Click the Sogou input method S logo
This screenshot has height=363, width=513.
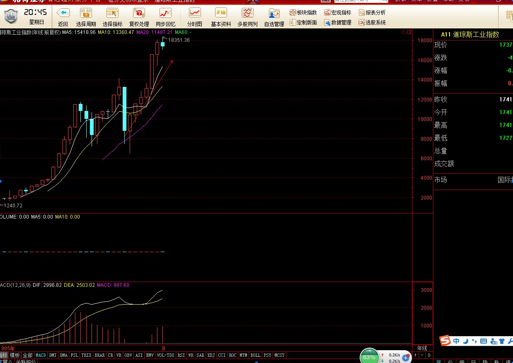[x=445, y=341]
